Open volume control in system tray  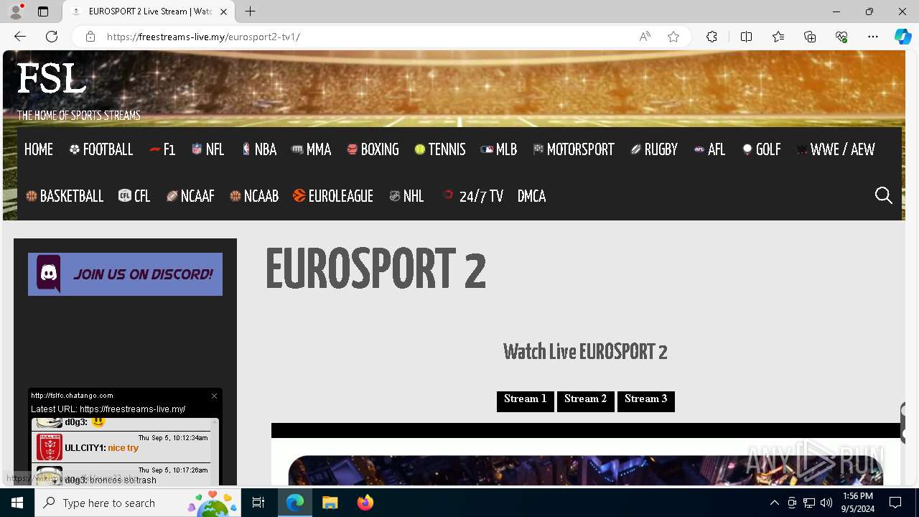tap(826, 503)
